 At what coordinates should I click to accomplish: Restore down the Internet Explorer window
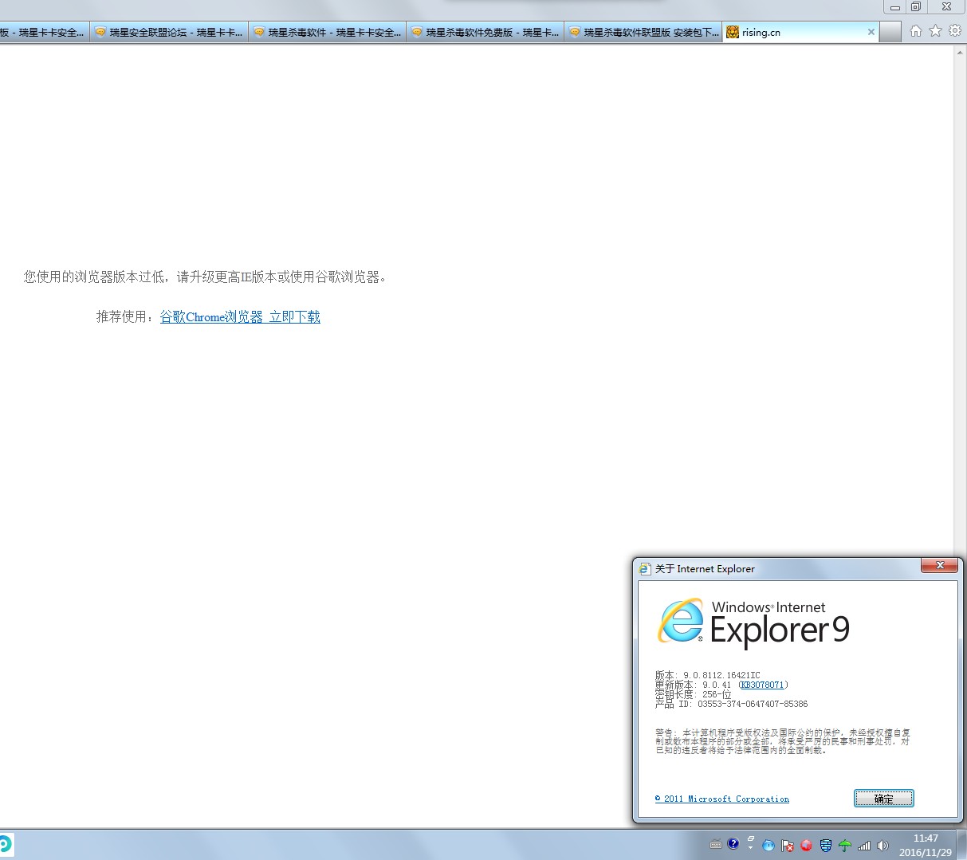click(916, 6)
